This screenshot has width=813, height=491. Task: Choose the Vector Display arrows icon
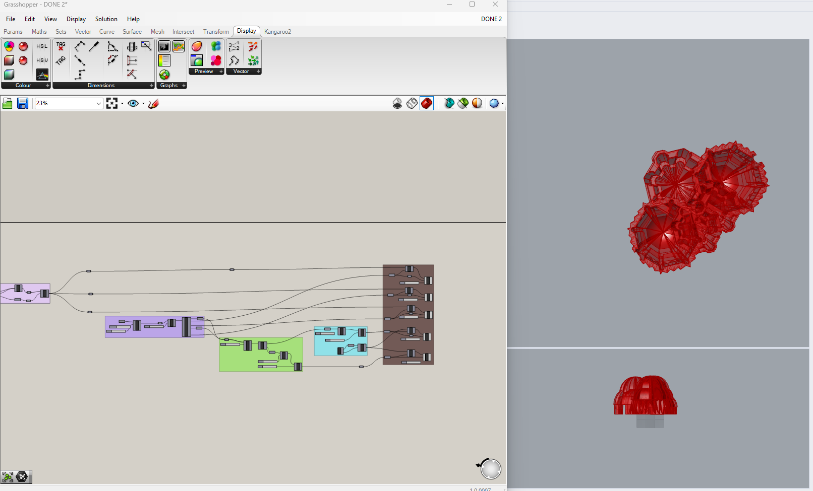point(253,46)
